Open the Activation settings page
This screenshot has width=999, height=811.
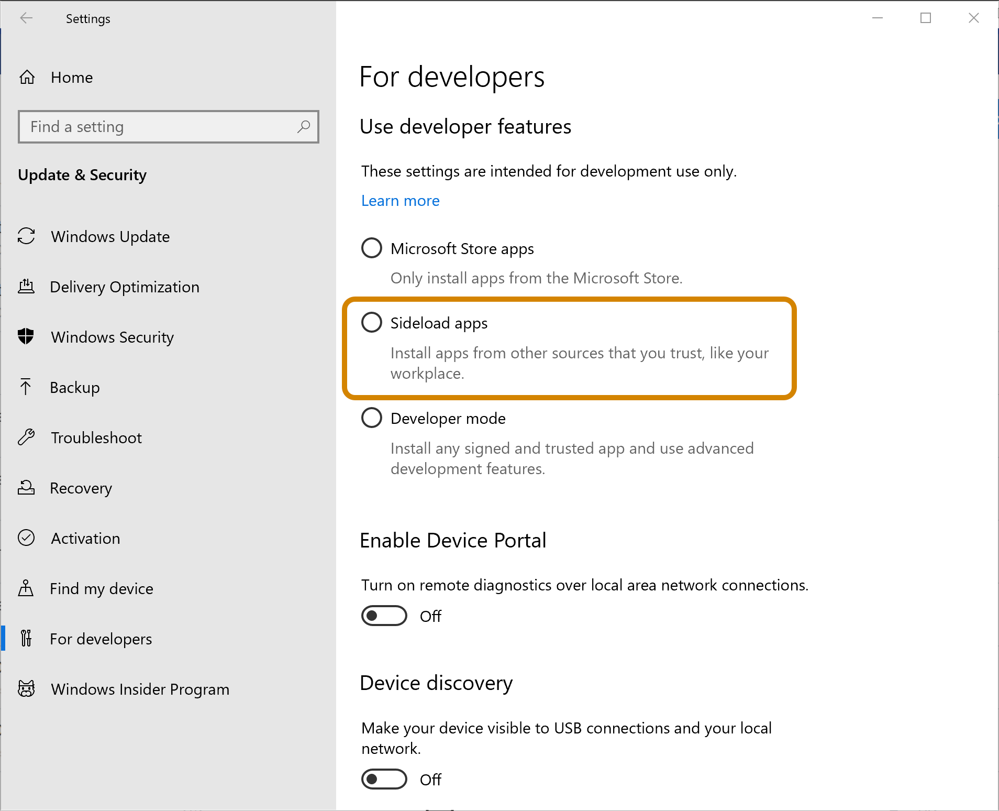pyautogui.click(x=85, y=538)
